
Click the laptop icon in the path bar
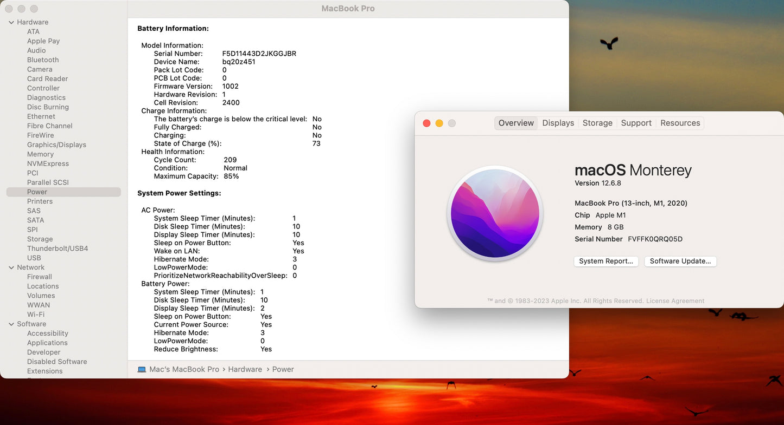[142, 369]
